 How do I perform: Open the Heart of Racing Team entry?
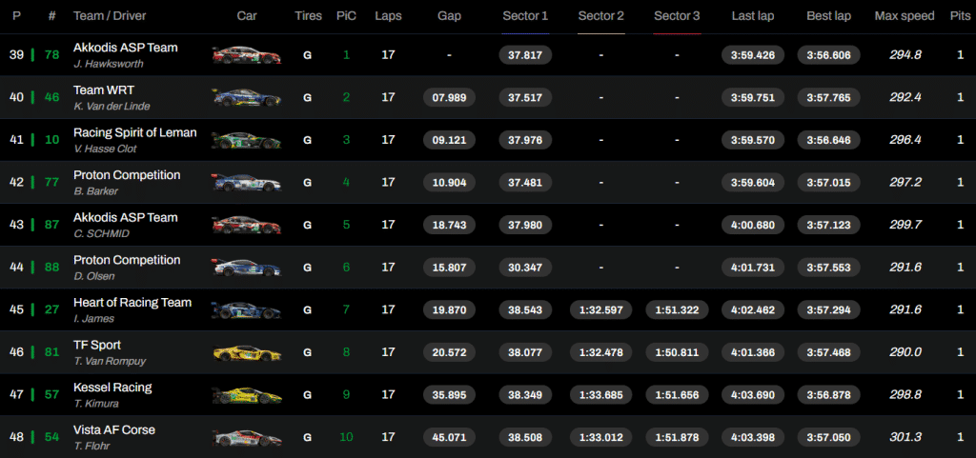tap(132, 303)
